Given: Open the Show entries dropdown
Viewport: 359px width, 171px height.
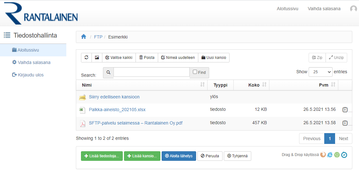Looking at the screenshot, I should point(320,72).
